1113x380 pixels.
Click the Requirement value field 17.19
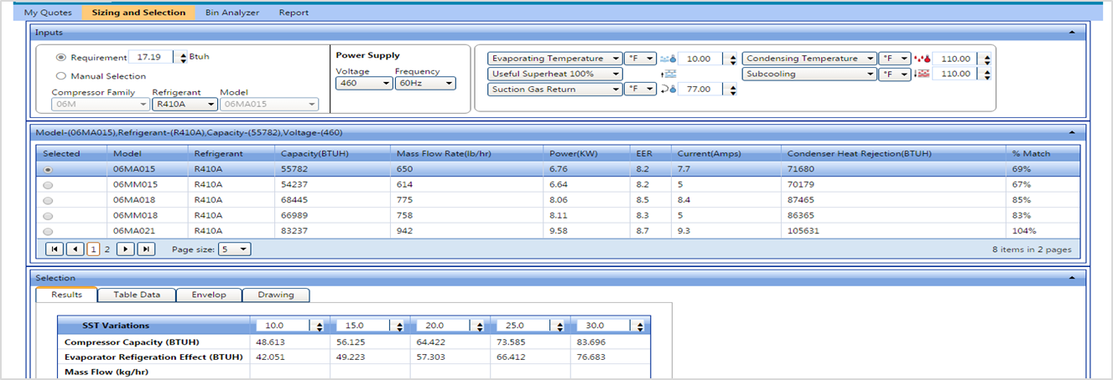(153, 58)
